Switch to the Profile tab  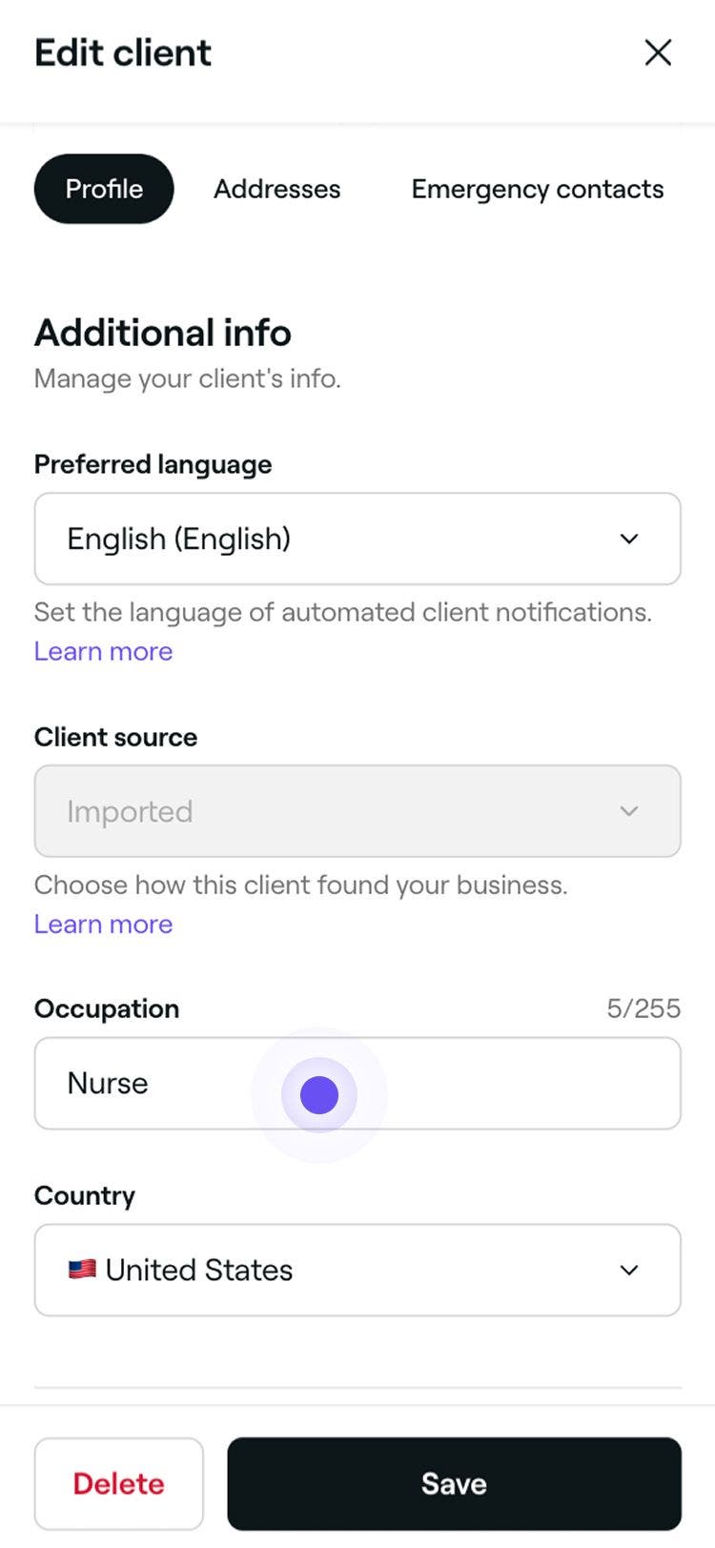[x=104, y=189]
